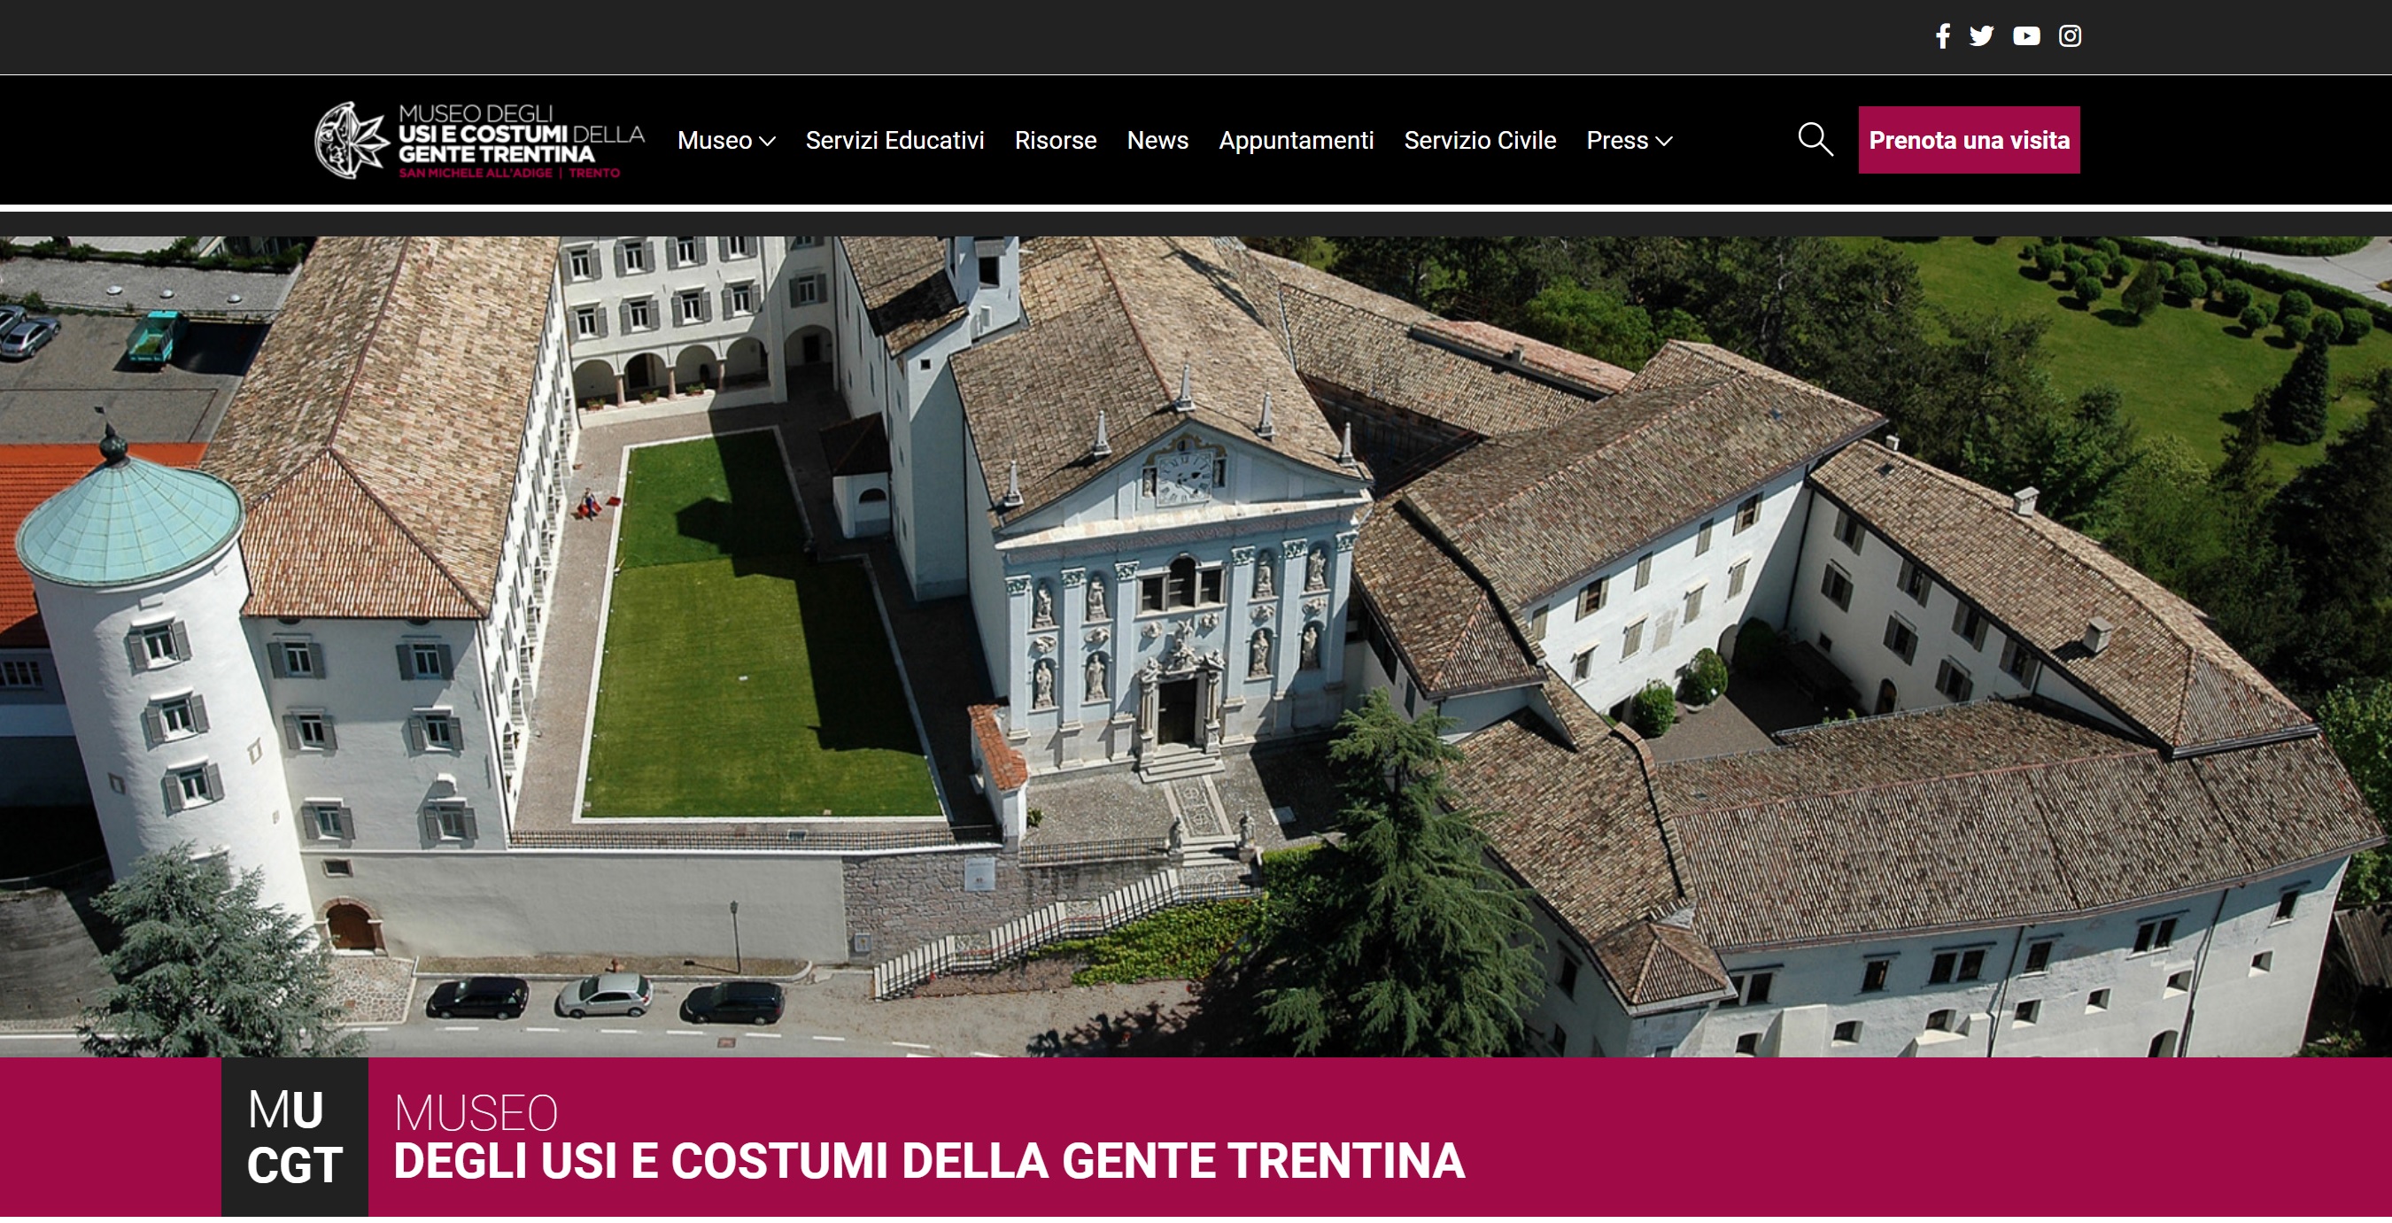The width and height of the screenshot is (2392, 1223).
Task: Open the Servizio Civile page
Action: pyautogui.click(x=1479, y=140)
